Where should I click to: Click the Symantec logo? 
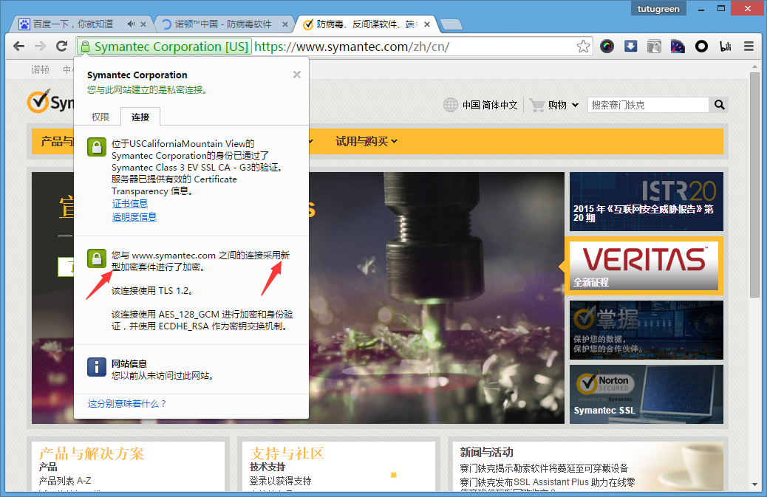point(50,102)
